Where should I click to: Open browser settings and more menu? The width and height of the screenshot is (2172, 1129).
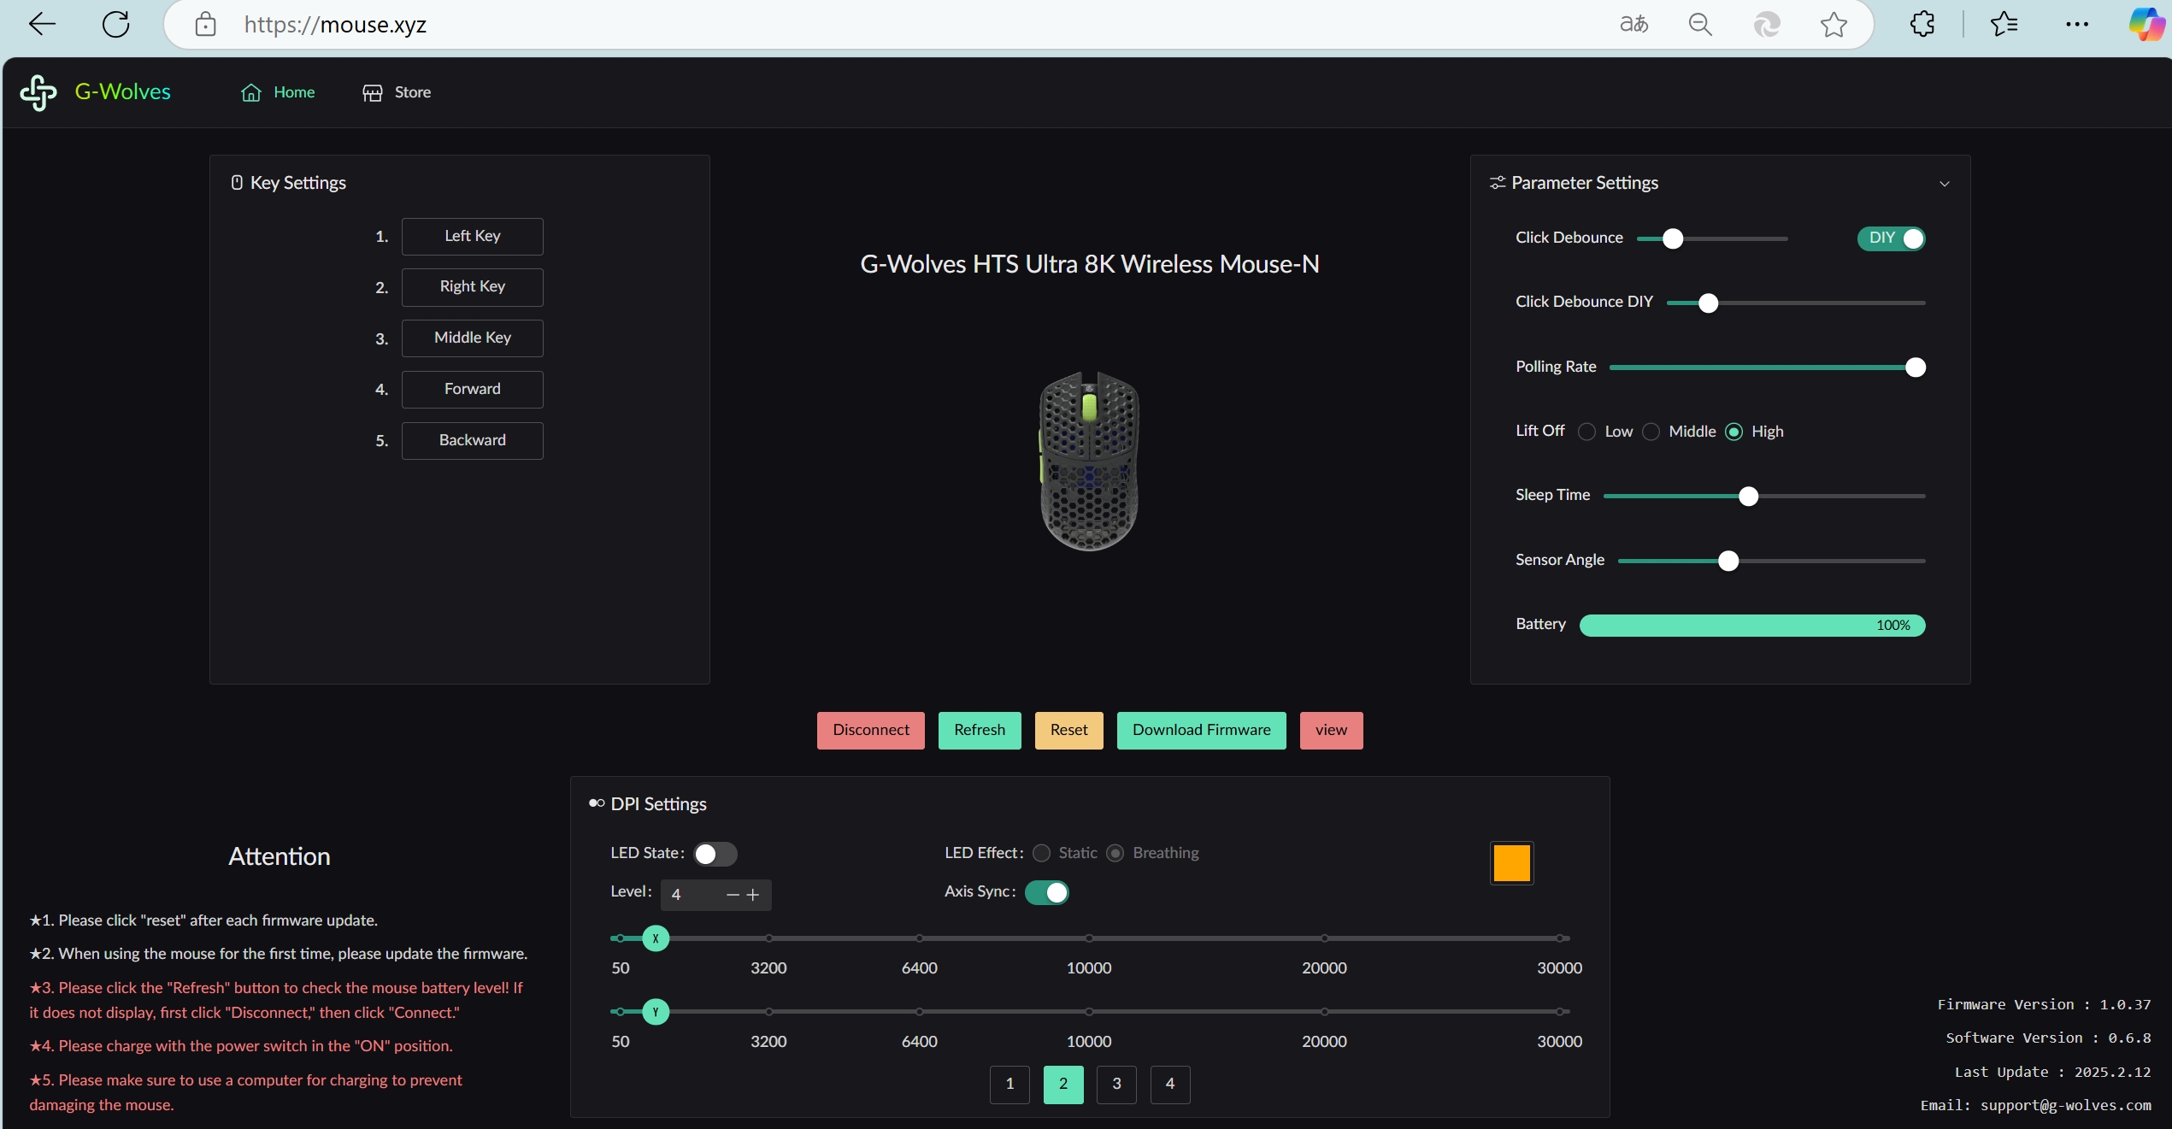pos(2076,24)
